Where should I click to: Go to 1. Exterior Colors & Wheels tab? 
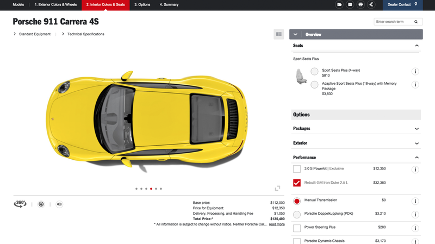[55, 4]
